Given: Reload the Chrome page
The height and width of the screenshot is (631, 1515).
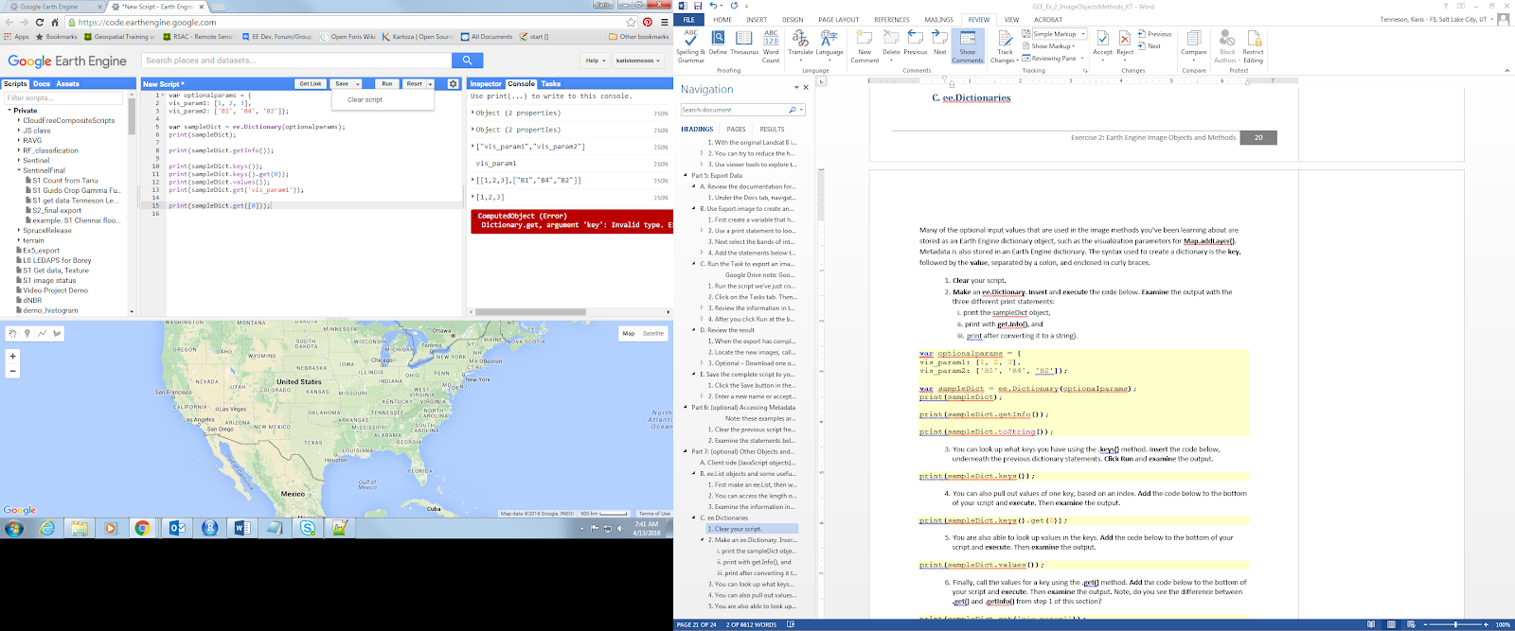Looking at the screenshot, I should coord(39,22).
